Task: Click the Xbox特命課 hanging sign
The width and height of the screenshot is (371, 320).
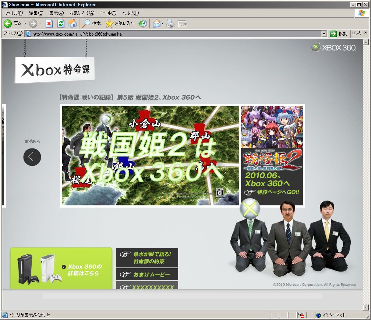Action: coord(54,70)
